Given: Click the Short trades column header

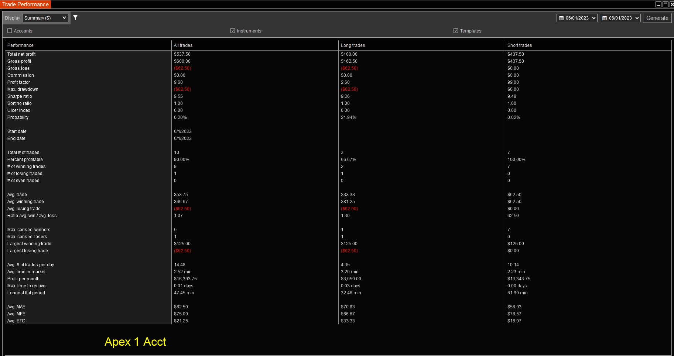Looking at the screenshot, I should click(588, 45).
